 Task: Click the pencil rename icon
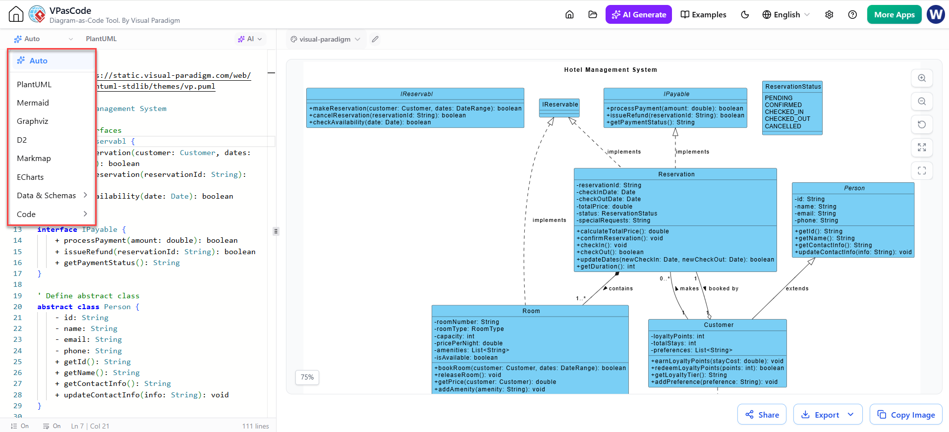tap(375, 39)
